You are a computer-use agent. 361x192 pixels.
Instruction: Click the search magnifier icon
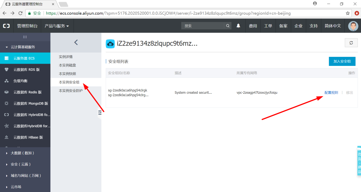coord(228,26)
